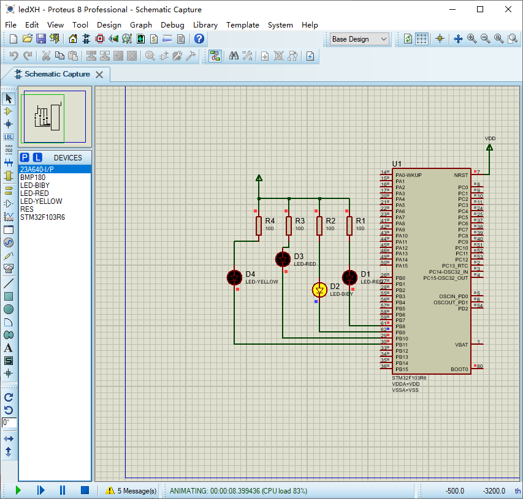The width and height of the screenshot is (523, 499).
Task: Select STM32F103R6 in device list
Action: tap(55, 217)
